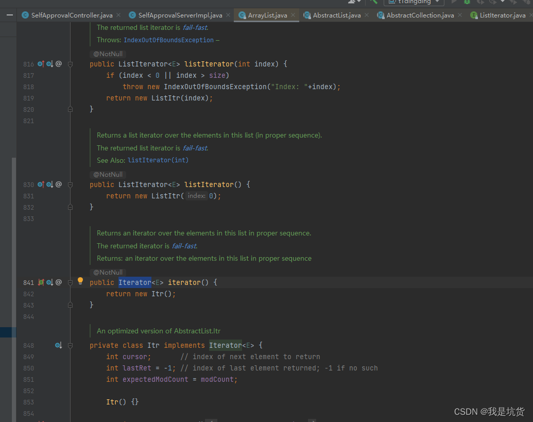Collapse iterator() method fold at line 841
The width and height of the screenshot is (533, 422).
click(71, 282)
